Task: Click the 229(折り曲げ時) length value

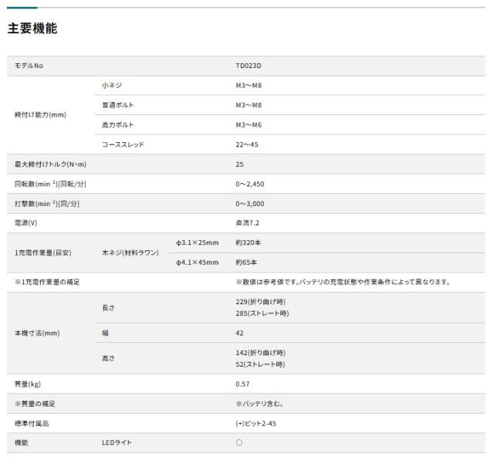Action: (261, 302)
